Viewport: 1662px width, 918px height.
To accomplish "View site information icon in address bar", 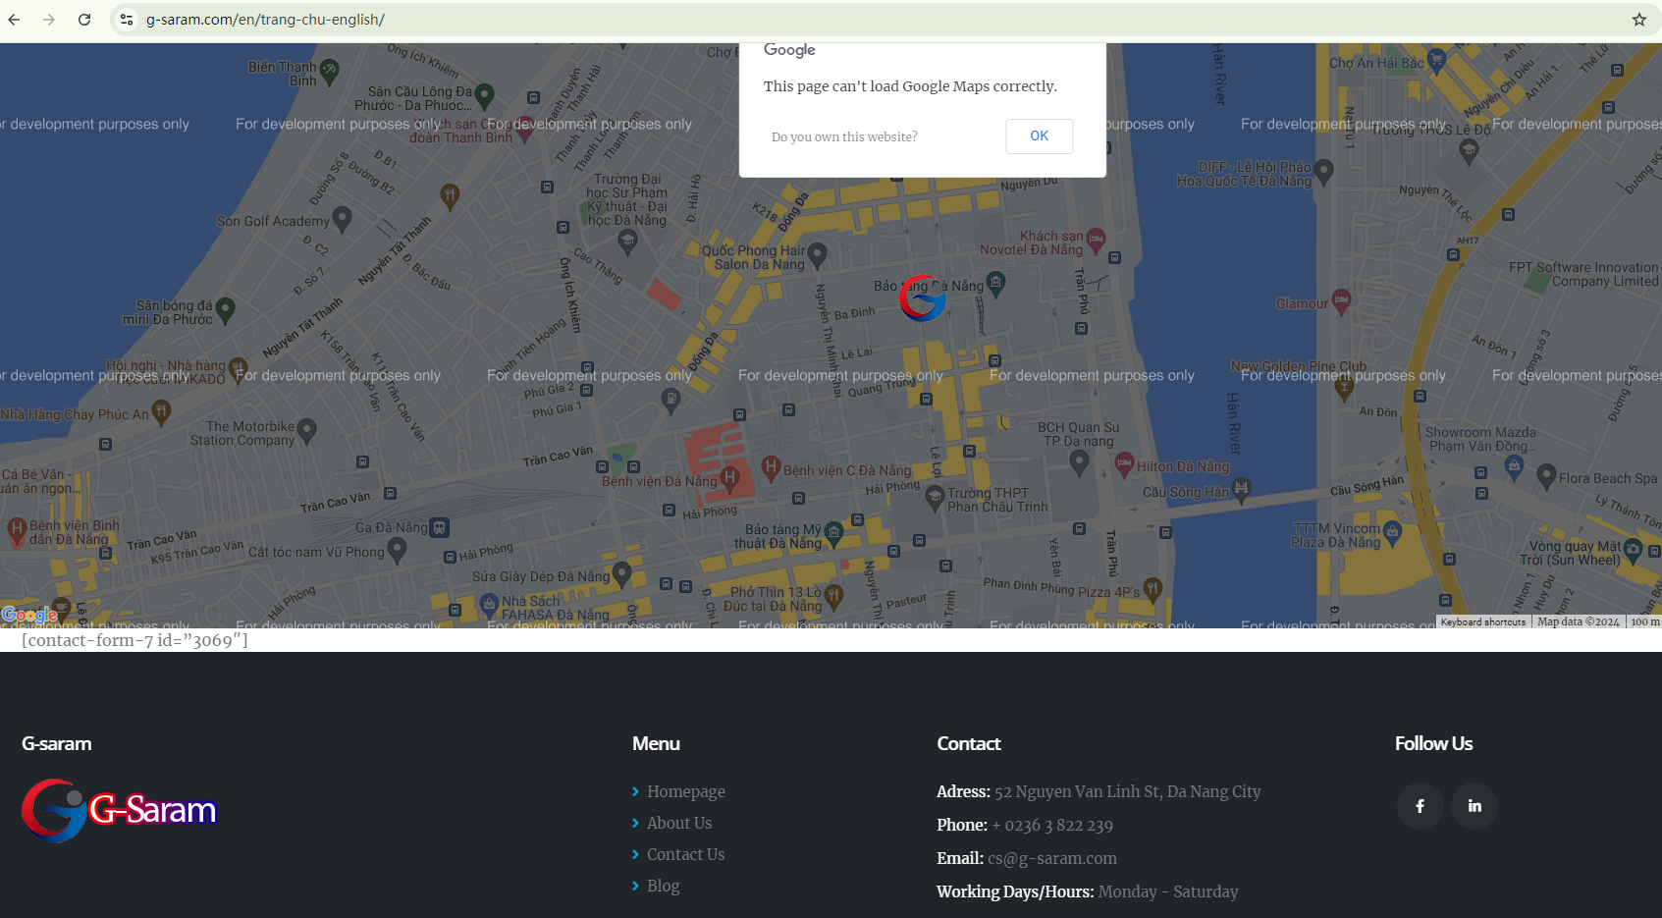I will click(x=127, y=20).
